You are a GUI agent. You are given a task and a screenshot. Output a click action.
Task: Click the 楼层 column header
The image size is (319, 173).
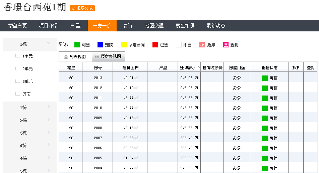click(71, 68)
